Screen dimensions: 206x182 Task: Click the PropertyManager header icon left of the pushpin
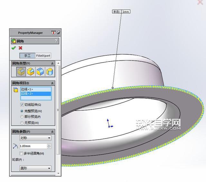tap(53, 32)
